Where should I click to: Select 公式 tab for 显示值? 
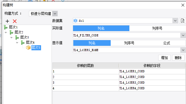point(167,43)
